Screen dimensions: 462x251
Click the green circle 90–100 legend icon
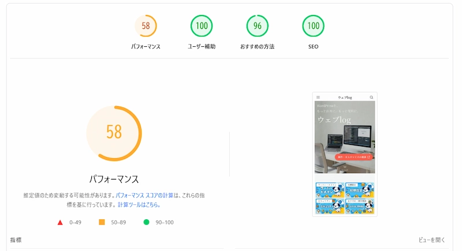pos(146,222)
